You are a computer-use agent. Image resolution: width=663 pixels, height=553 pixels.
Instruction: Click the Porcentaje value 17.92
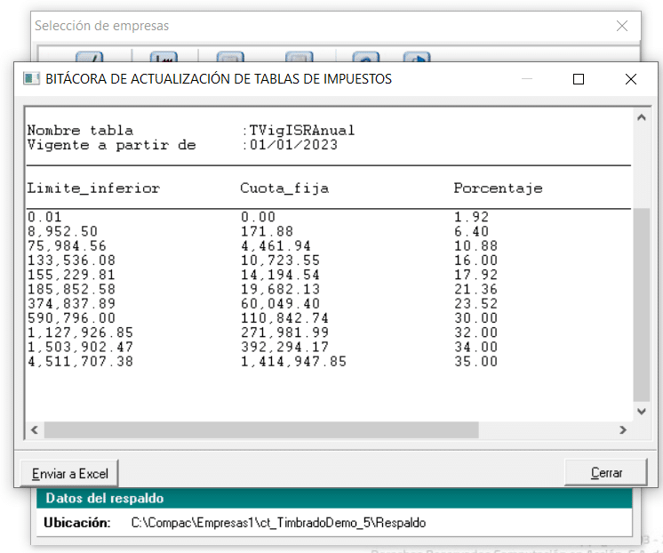[x=475, y=275]
